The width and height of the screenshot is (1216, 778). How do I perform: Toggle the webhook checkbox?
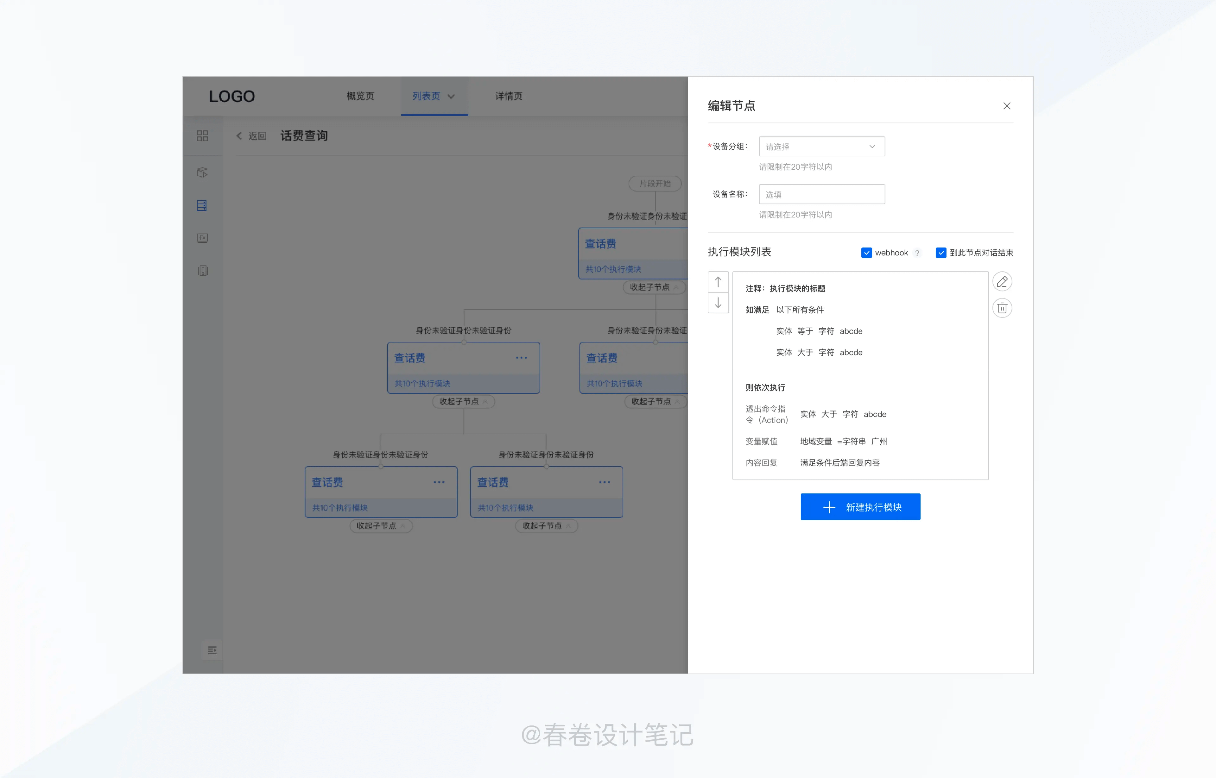click(x=866, y=253)
